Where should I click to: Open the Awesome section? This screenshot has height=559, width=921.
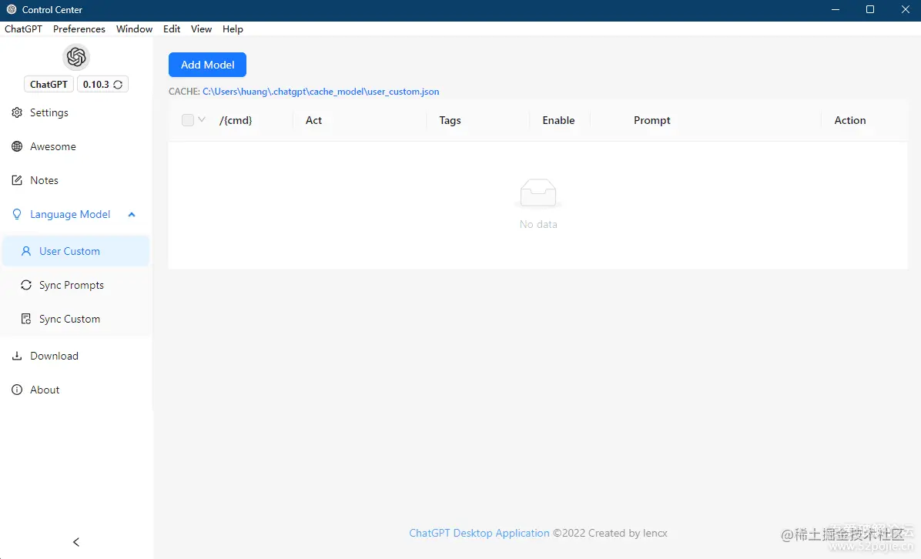pos(76,147)
